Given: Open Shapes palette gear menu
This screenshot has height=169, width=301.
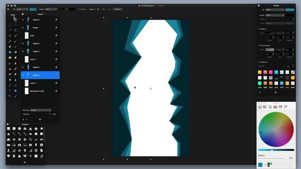Looking at the screenshot, I should [25, 162].
